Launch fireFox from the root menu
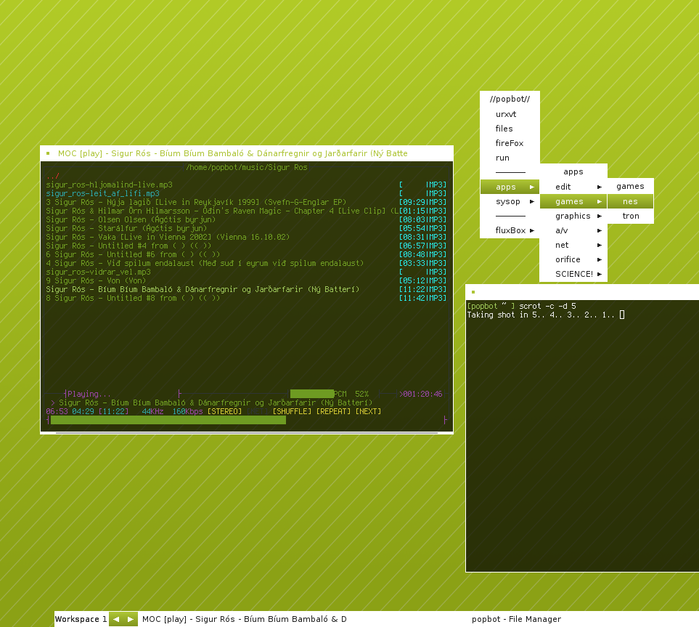 (x=510, y=143)
